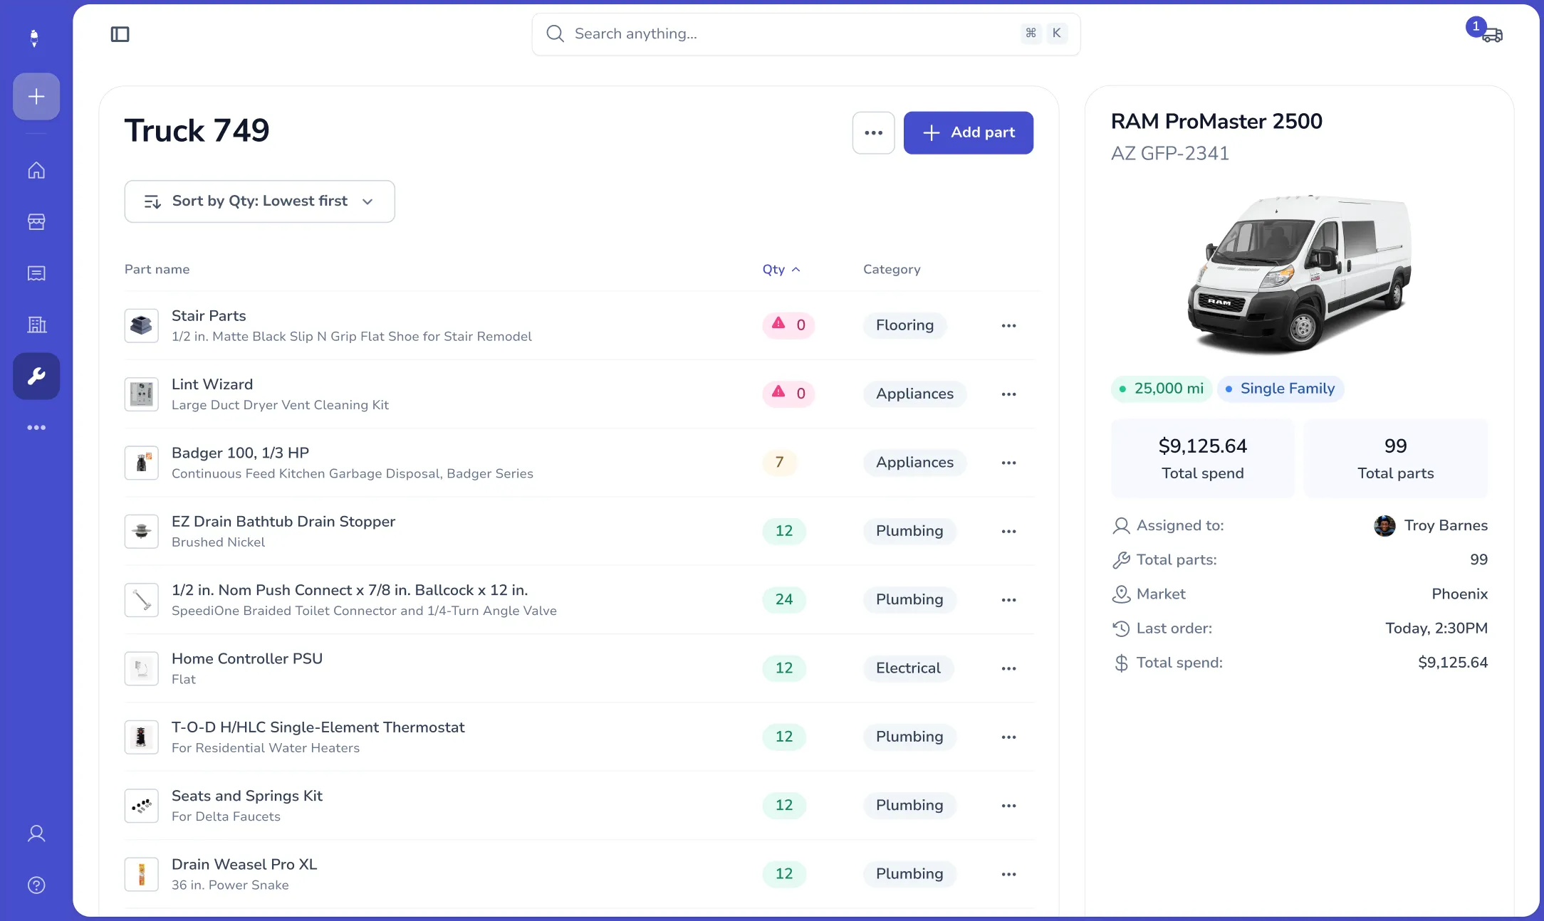
Task: Click Electrical category tag
Action: (x=908, y=668)
